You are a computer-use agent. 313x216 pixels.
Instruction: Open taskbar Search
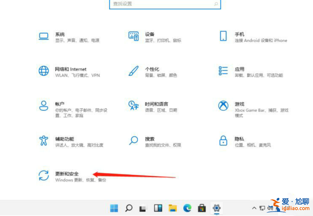tap(129, 208)
